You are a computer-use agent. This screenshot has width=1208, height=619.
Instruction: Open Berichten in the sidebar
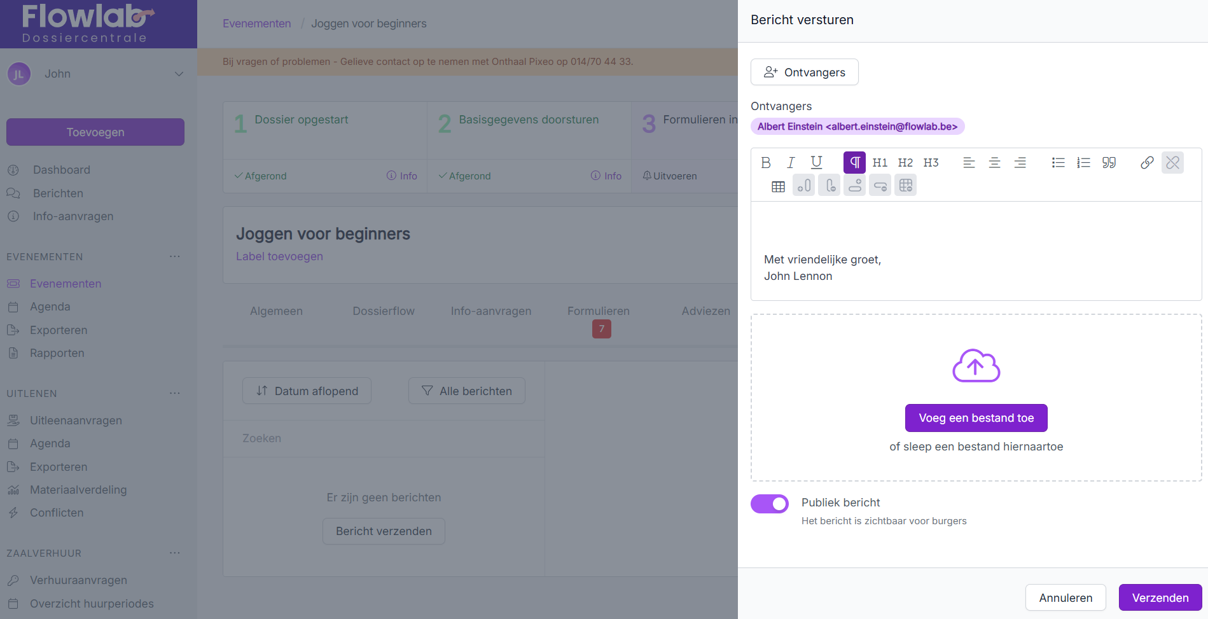[58, 193]
